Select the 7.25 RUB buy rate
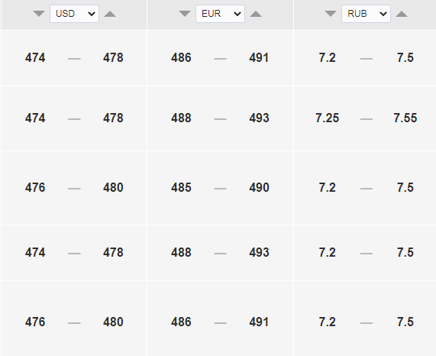 point(328,118)
